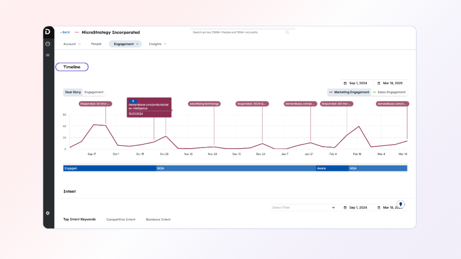Click calendar icon beside Mar 19, 2025 in Timeline

[379, 83]
